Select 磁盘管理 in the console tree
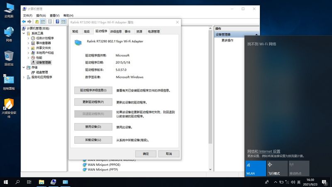Viewport: 332px width, 187px height. click(42, 72)
